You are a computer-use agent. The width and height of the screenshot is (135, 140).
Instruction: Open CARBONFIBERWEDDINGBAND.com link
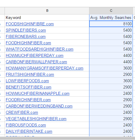click(x=39, y=106)
